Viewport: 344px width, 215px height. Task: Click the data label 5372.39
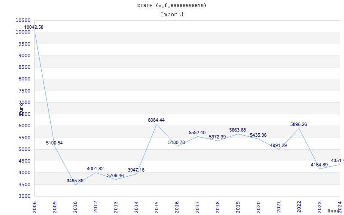point(218,137)
